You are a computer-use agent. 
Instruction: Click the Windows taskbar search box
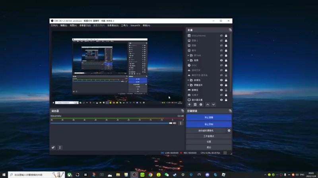pos(37,175)
